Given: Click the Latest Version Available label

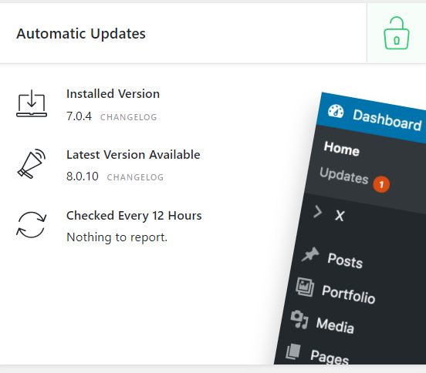Looking at the screenshot, I should pos(134,155).
